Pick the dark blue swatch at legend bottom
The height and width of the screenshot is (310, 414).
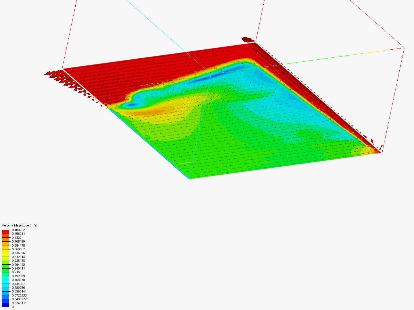(x=5, y=305)
